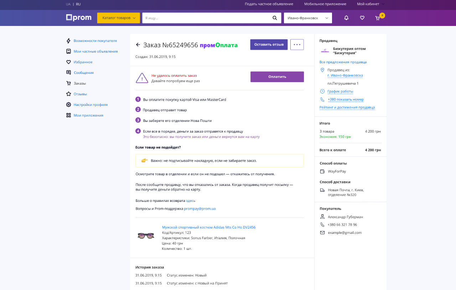Open Подать частное объявление
The height and width of the screenshot is (290, 456).
[269, 4]
